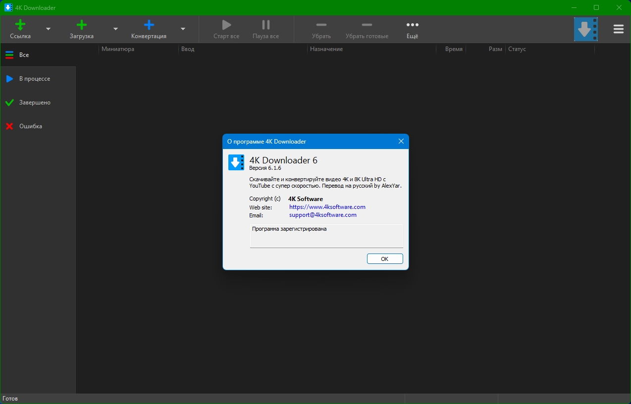
Task: Click the green plus Загрузка icon
Action: coord(82,25)
